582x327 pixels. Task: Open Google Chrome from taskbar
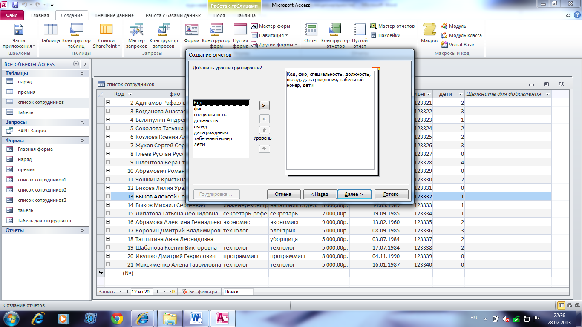point(117,318)
